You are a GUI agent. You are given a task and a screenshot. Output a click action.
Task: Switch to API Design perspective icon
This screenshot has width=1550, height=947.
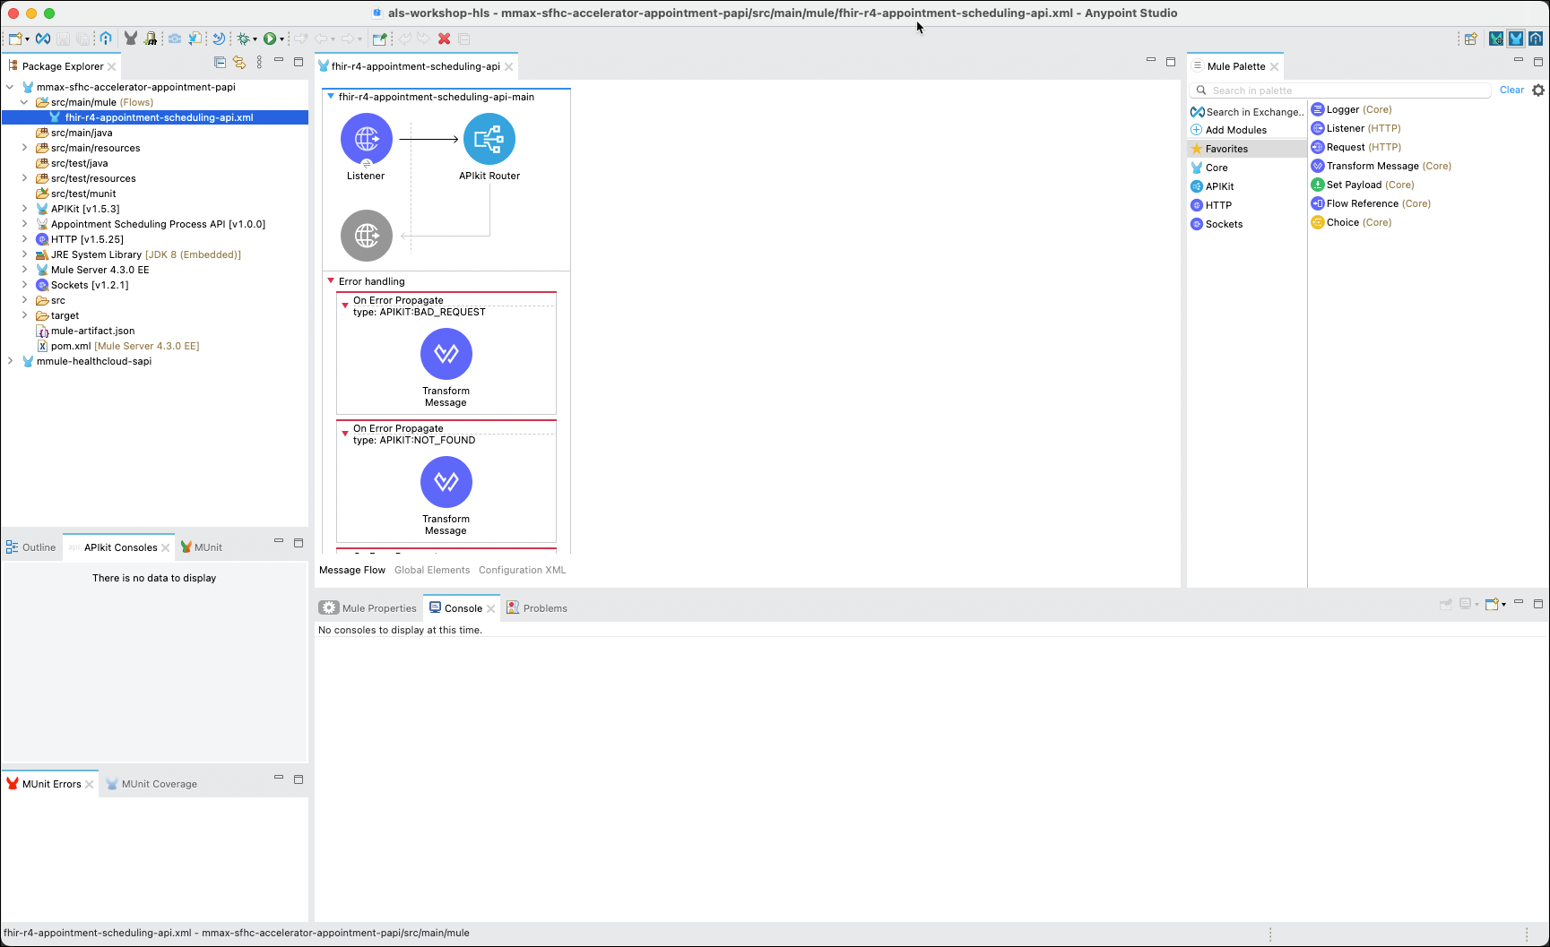coord(1536,39)
